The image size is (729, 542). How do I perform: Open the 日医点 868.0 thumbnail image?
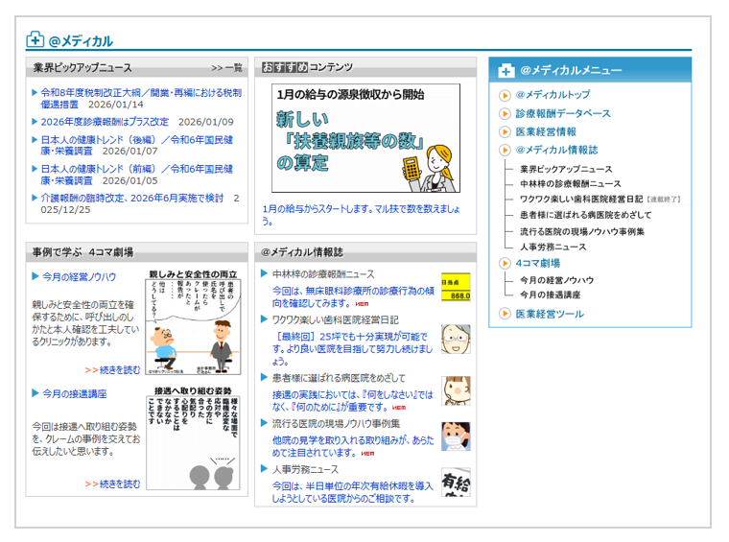coord(456,287)
